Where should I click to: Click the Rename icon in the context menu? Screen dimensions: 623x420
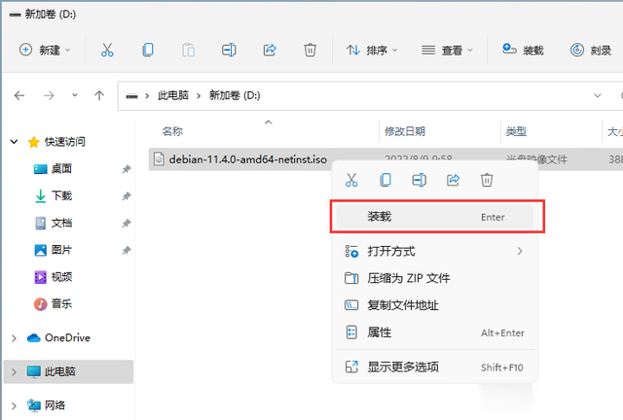pos(419,180)
